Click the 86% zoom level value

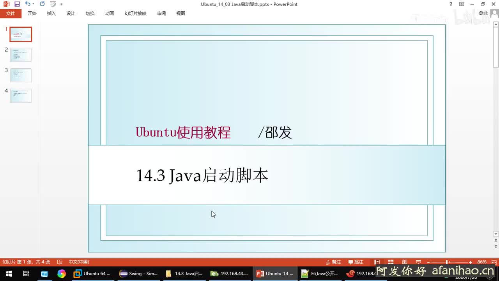482,262
